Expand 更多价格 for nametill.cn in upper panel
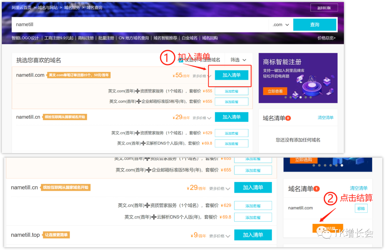 (202, 118)
